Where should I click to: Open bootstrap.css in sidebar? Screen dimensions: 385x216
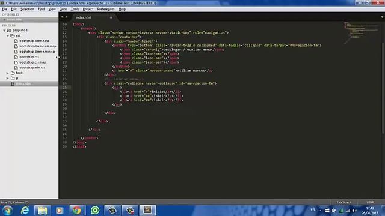29,57
